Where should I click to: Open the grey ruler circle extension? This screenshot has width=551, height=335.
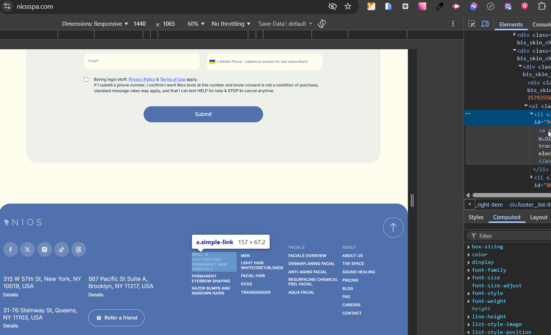[490, 6]
